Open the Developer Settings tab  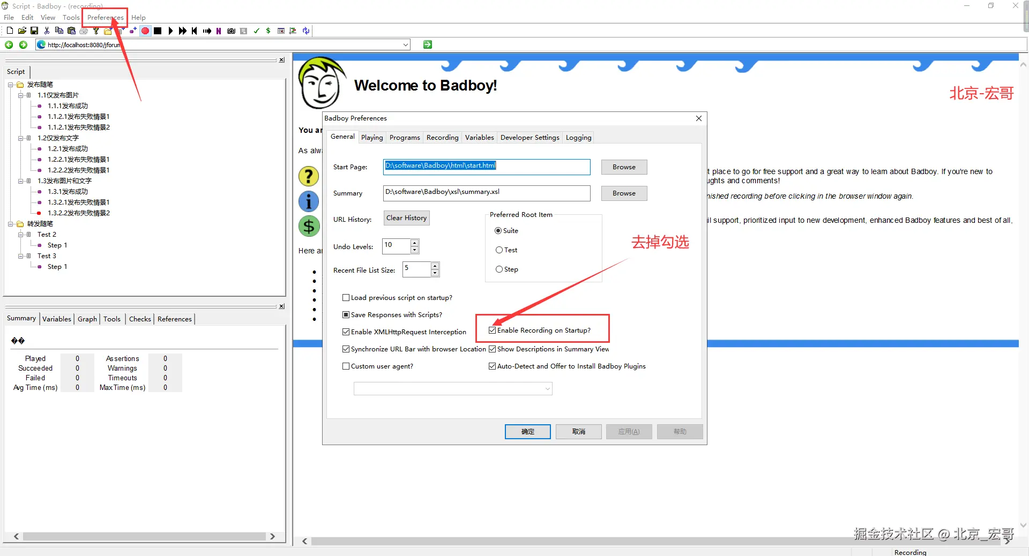(530, 138)
